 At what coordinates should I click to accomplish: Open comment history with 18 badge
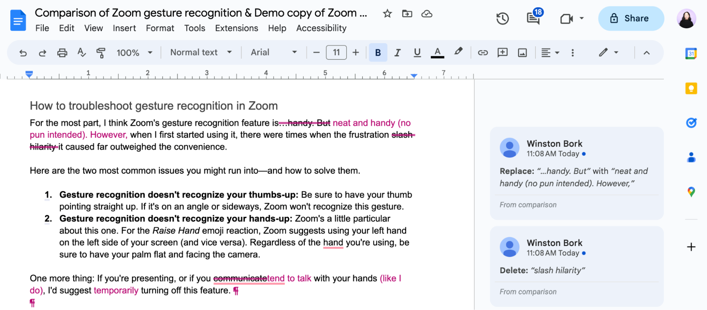(533, 18)
